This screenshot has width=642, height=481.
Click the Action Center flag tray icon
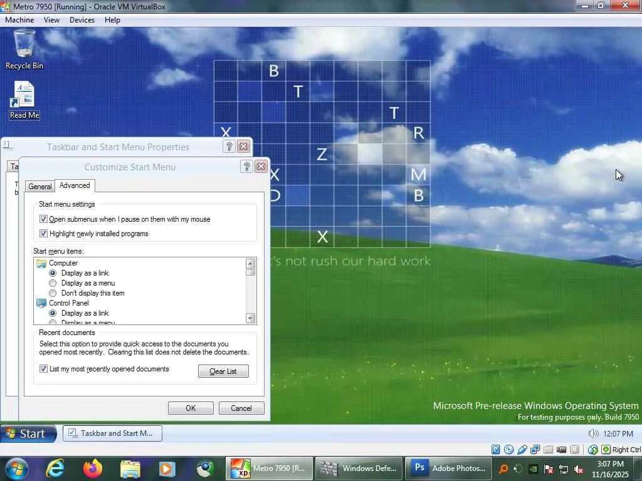coord(549,468)
